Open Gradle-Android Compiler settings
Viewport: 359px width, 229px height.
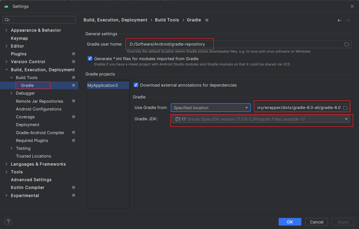(40, 133)
